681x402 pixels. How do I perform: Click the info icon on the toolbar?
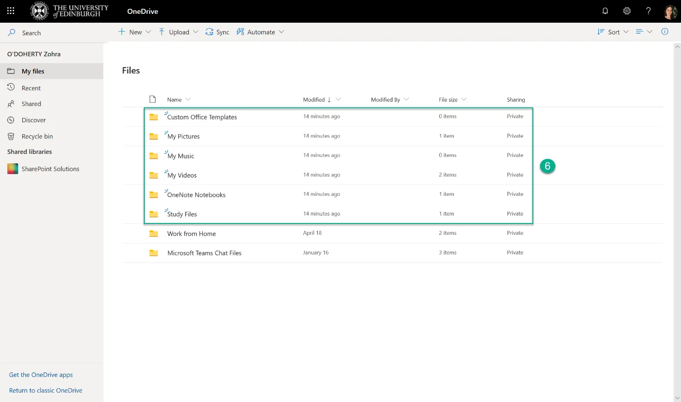(665, 32)
